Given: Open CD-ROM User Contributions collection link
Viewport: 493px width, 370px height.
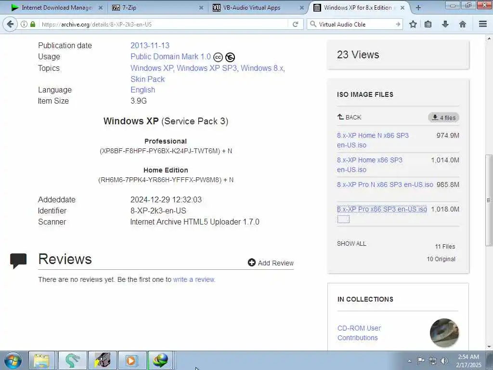Looking at the screenshot, I should pos(359,333).
